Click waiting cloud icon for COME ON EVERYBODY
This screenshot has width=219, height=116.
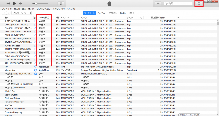[x=36, y=35]
